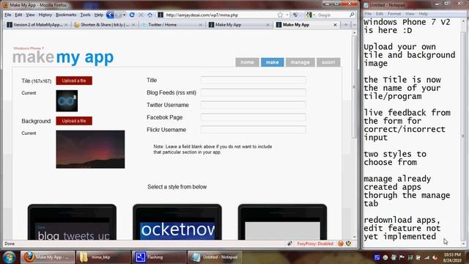
Task: Open the Firefox File menu
Action: click(x=8, y=15)
